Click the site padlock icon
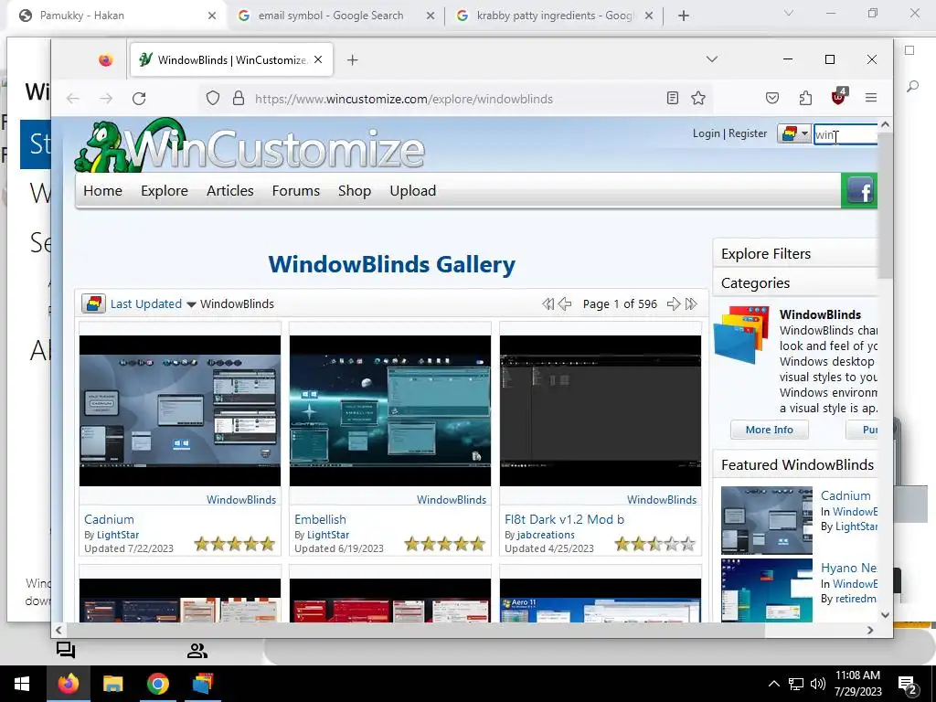936x702 pixels. coord(239,99)
